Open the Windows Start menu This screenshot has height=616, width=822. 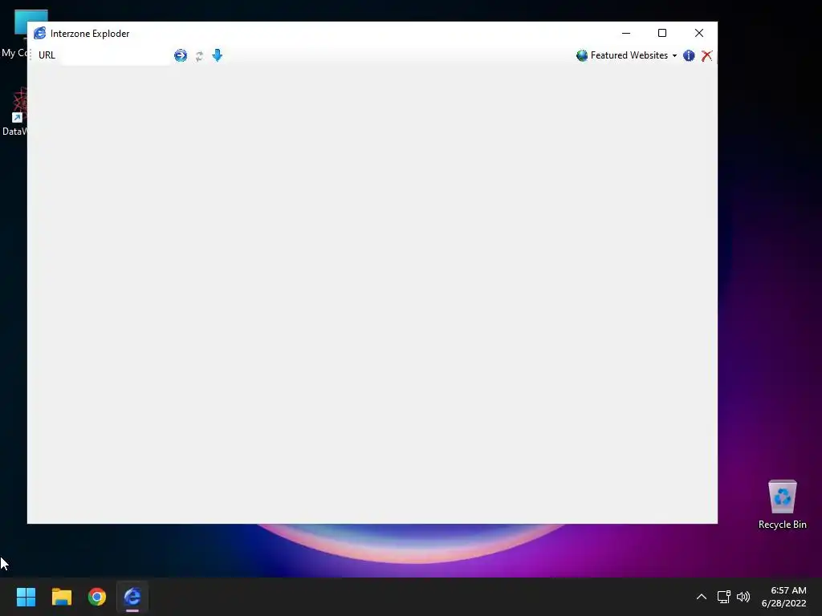(x=26, y=597)
